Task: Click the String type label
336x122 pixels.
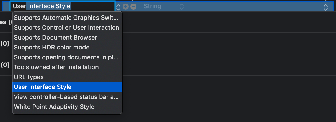Action: tap(152, 6)
